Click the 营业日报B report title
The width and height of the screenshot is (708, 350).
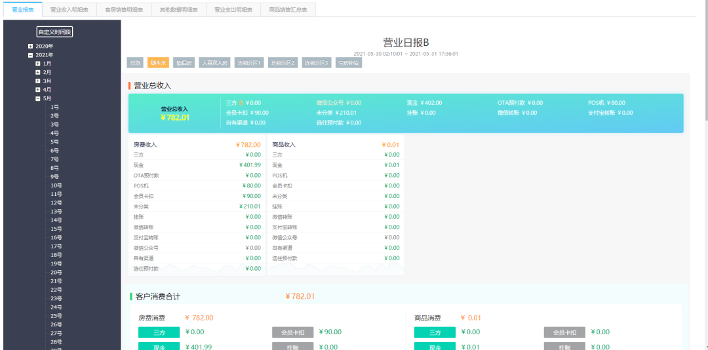point(406,43)
